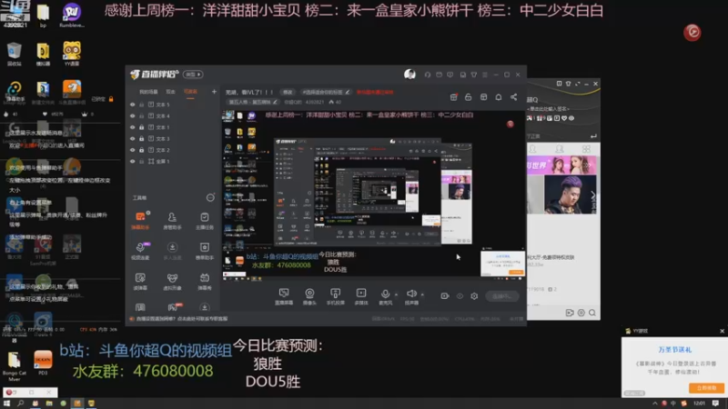
Task: Toggle lock on 文本 3 layer
Action: [x=142, y=139]
